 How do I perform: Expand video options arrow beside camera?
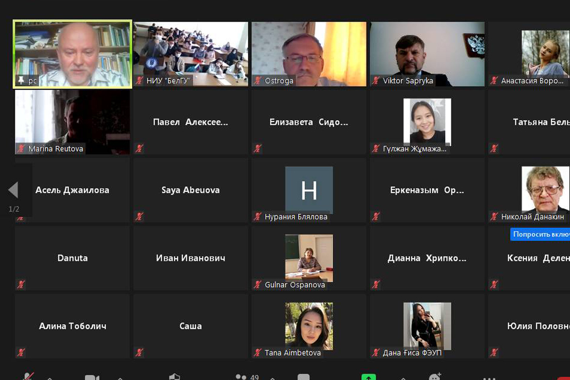pyautogui.click(x=120, y=378)
